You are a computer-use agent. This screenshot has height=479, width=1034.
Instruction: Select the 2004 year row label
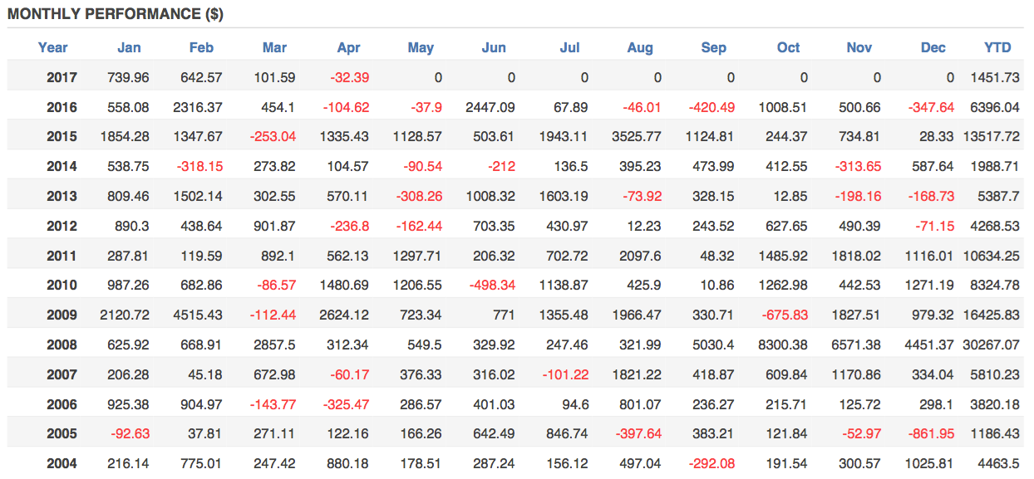(x=62, y=463)
